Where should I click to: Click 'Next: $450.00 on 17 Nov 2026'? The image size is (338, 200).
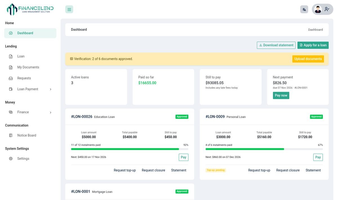(x=88, y=157)
